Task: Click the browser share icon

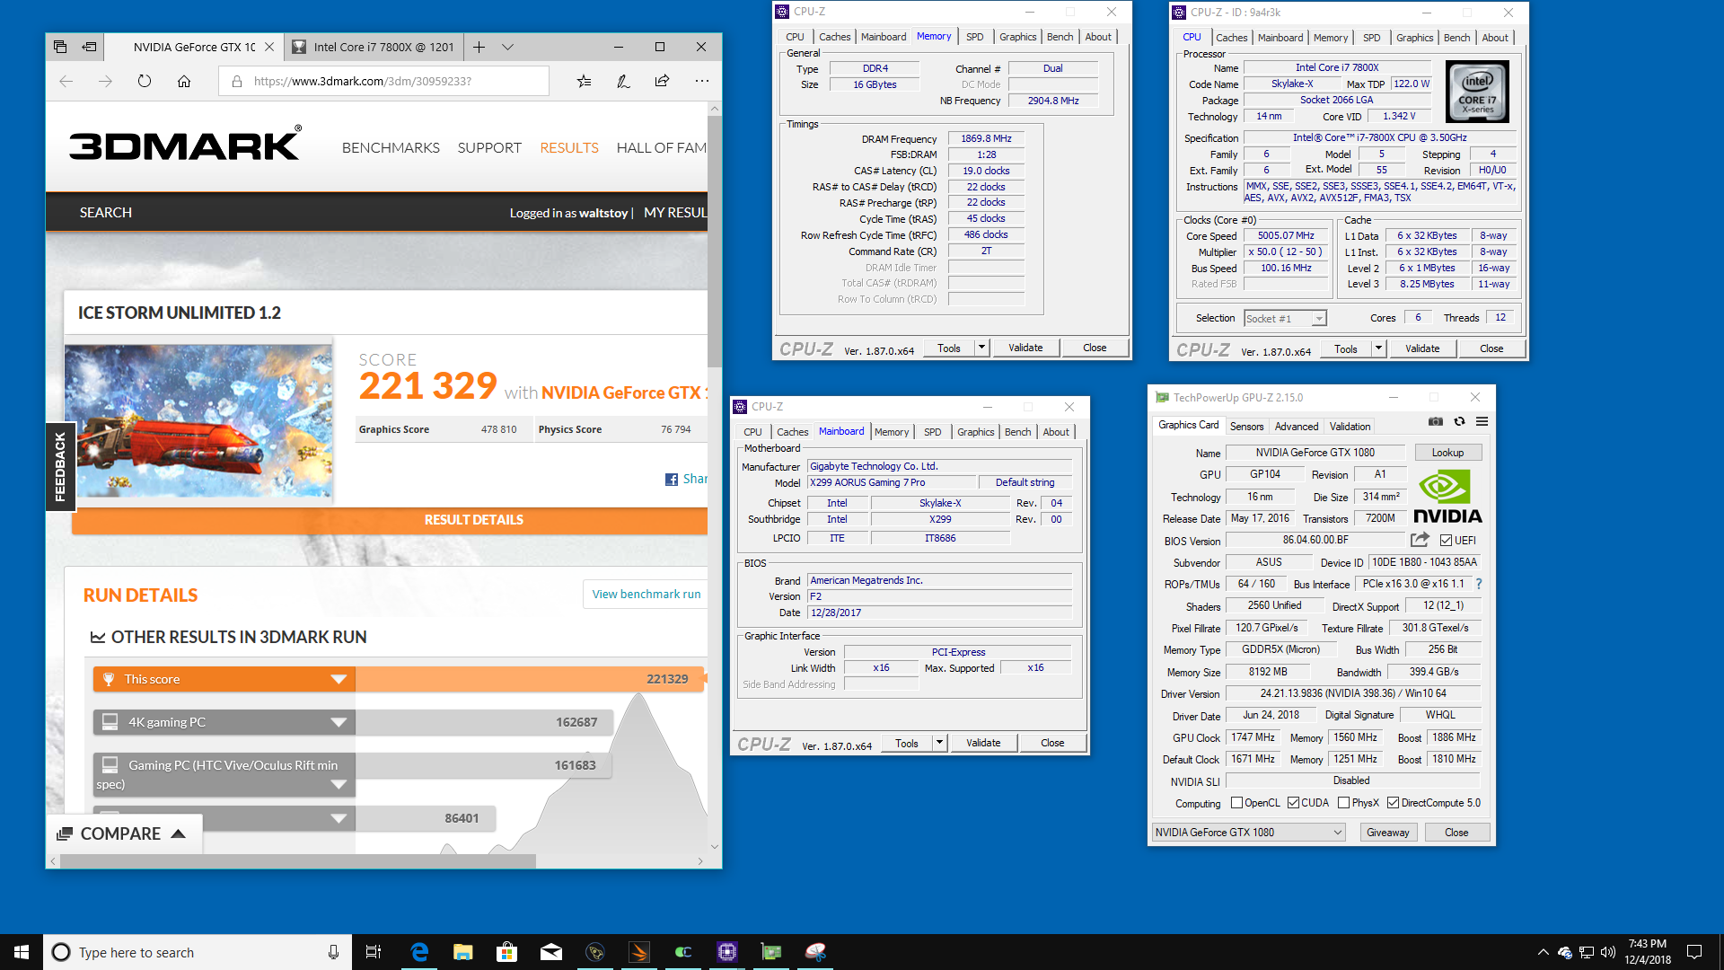Action: coord(662,81)
